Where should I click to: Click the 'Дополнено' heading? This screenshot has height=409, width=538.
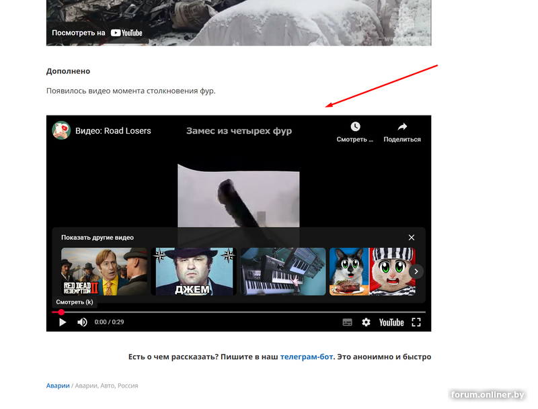tap(69, 71)
